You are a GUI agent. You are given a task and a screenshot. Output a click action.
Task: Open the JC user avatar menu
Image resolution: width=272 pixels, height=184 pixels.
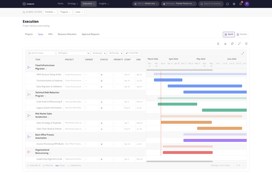(247, 4)
